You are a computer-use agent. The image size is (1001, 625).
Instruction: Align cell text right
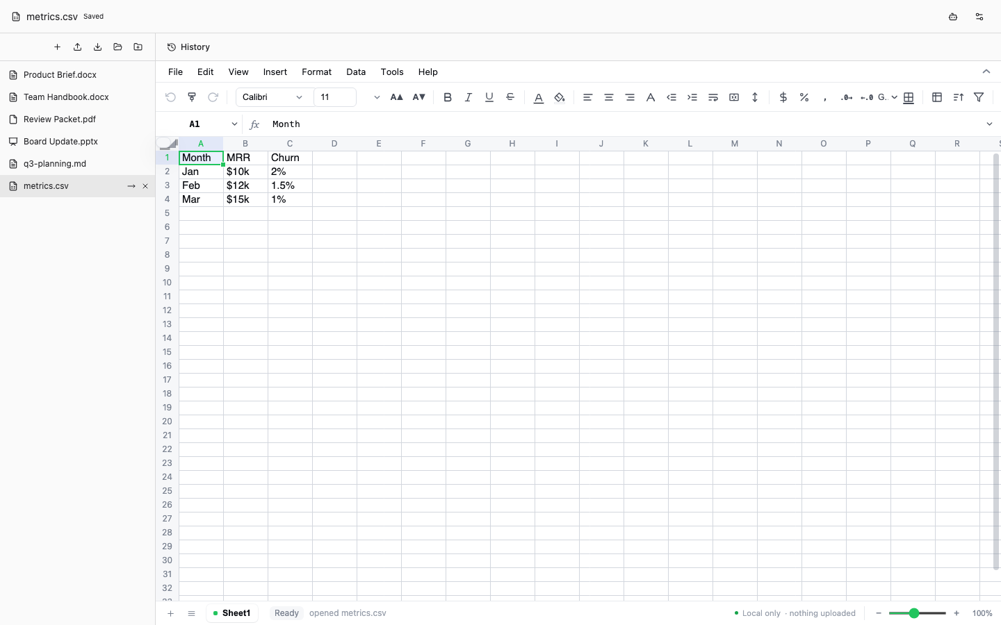point(630,97)
